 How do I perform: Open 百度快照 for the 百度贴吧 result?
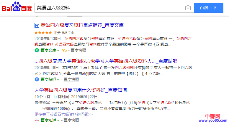point(71,79)
